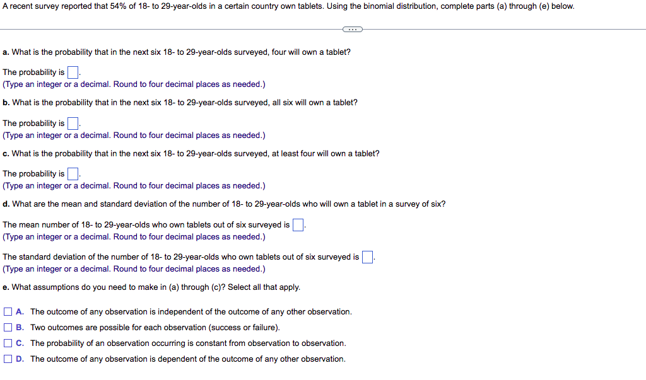Check option D about dependent observations
Screen dimensions: 646x380
[8, 359]
